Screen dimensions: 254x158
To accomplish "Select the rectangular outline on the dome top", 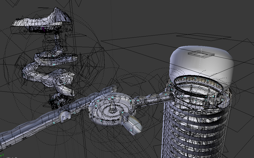I will tap(201, 54).
